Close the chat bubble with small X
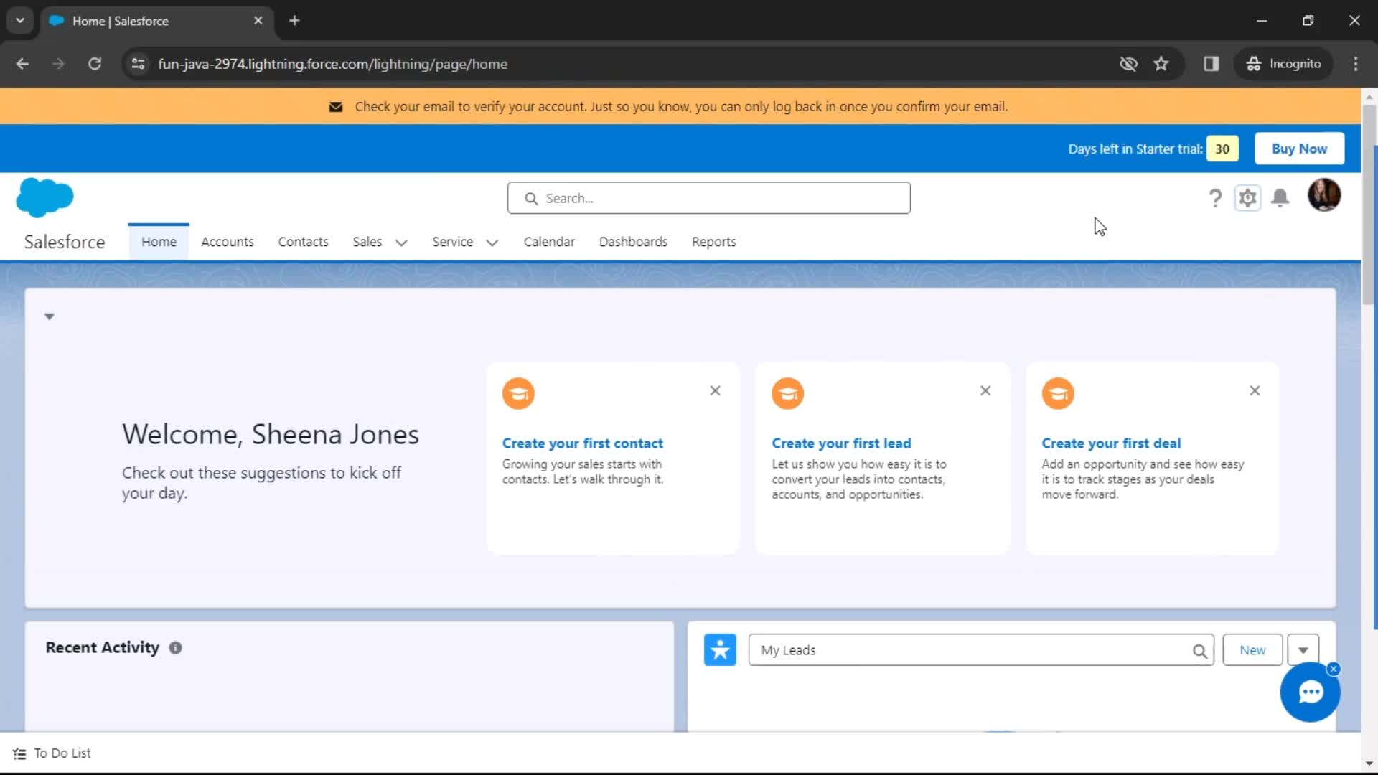 point(1334,669)
